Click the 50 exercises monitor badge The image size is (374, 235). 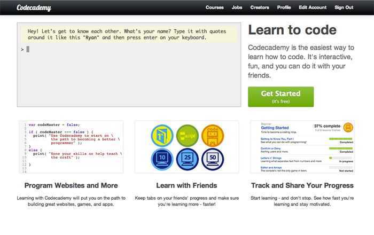pos(213,159)
